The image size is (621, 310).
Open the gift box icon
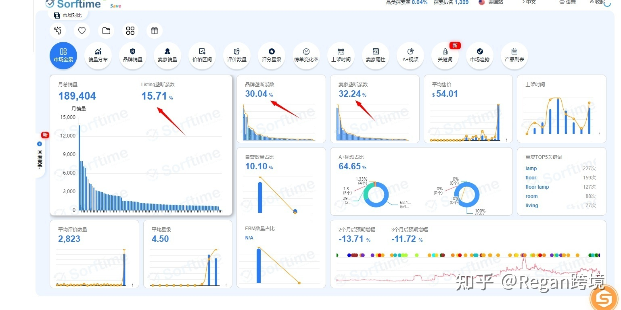155,31
